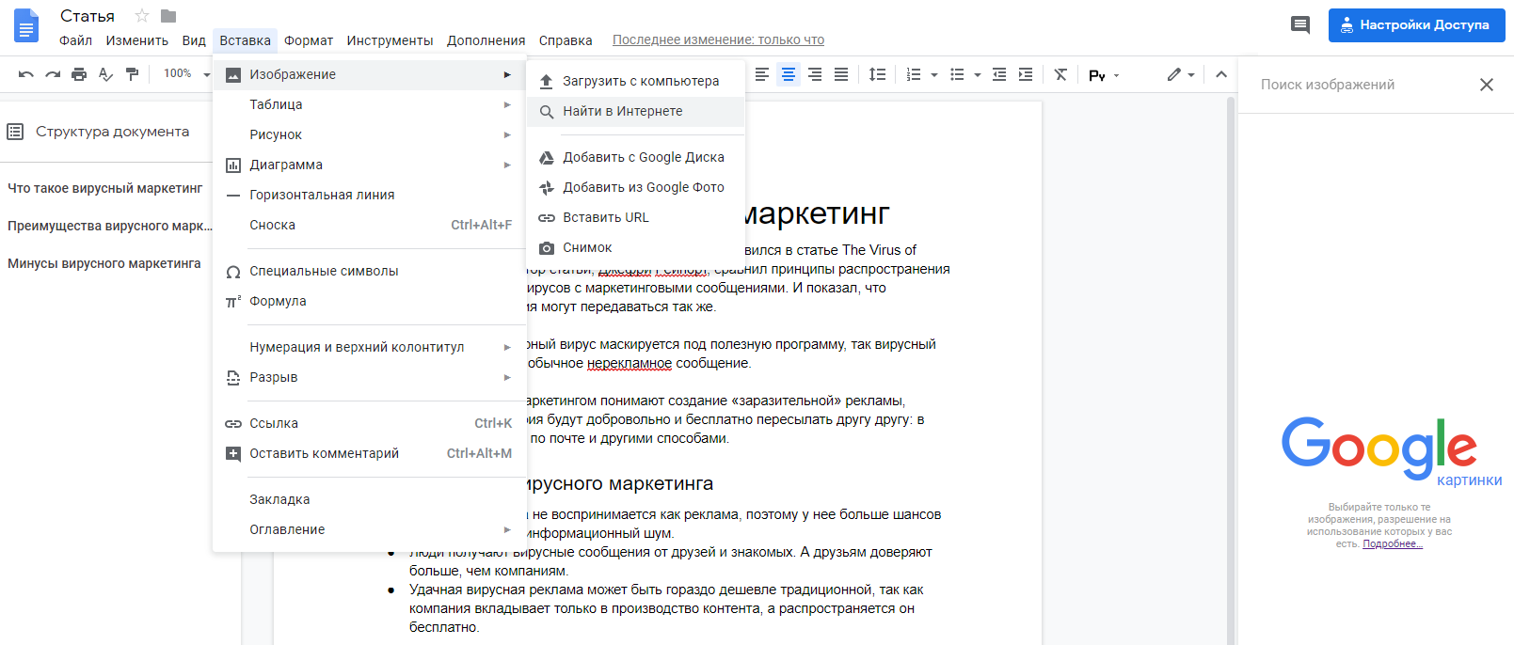
Task: Toggle justify alignment
Action: (x=841, y=74)
